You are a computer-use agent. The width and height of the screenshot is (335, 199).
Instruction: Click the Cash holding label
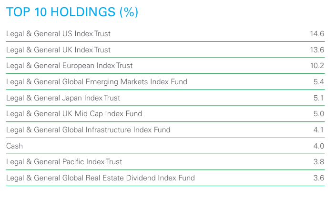[x=14, y=146]
